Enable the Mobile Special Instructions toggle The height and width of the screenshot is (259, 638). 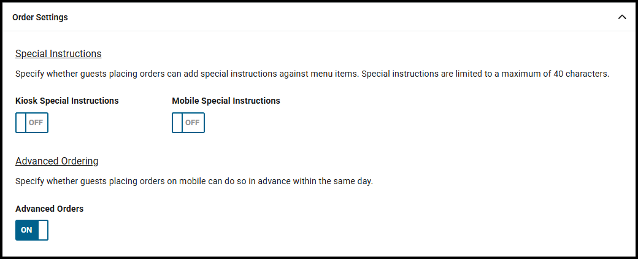(x=188, y=123)
